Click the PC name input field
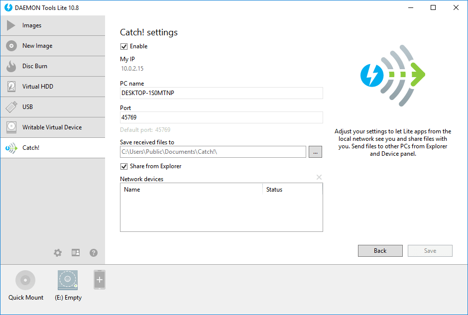The height and width of the screenshot is (315, 468). [222, 93]
